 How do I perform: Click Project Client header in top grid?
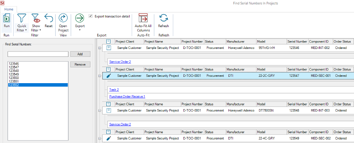pos(129,41)
